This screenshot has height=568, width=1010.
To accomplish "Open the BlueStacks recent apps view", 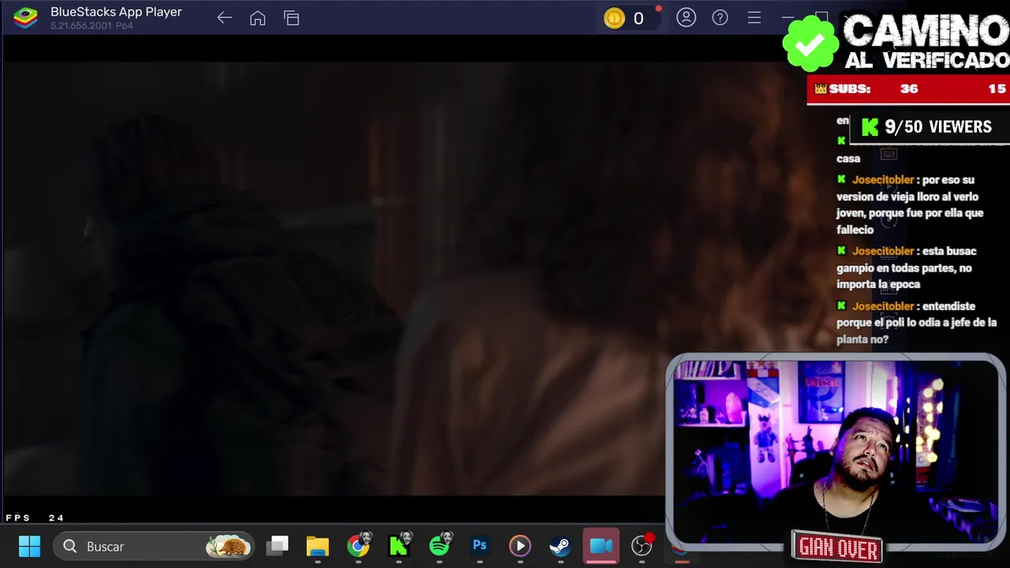I will pyautogui.click(x=291, y=18).
